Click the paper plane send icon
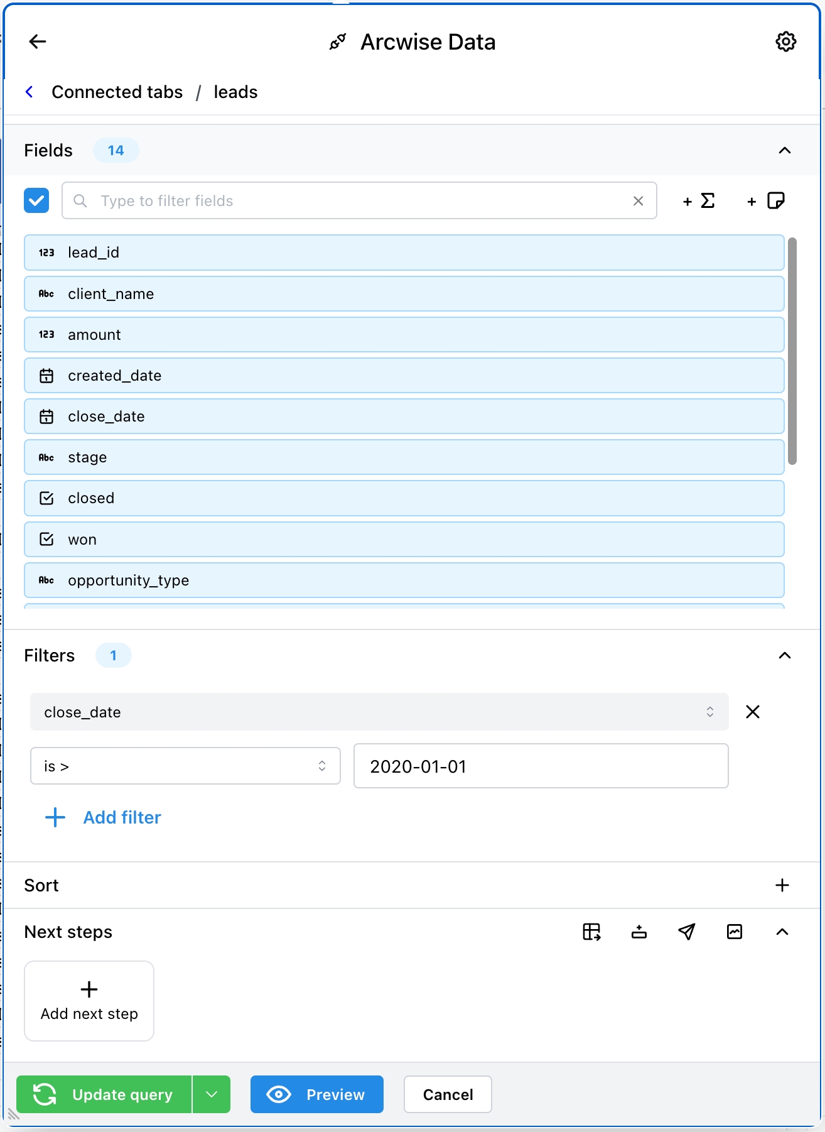 (x=687, y=932)
